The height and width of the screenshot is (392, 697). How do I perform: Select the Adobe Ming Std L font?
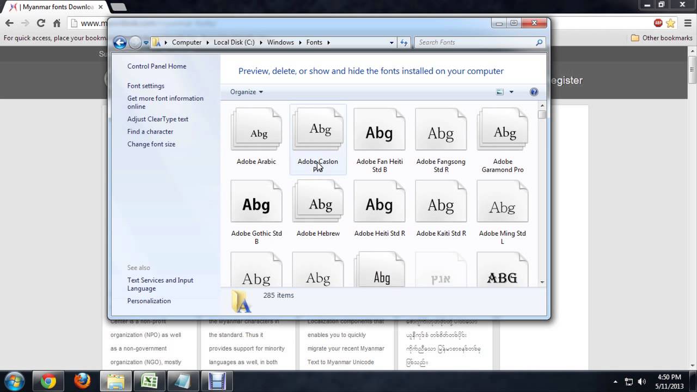coord(503,201)
